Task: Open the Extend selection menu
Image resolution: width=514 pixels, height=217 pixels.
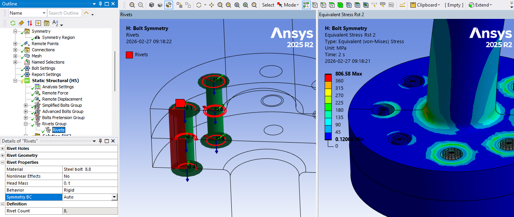Action: pos(482,5)
